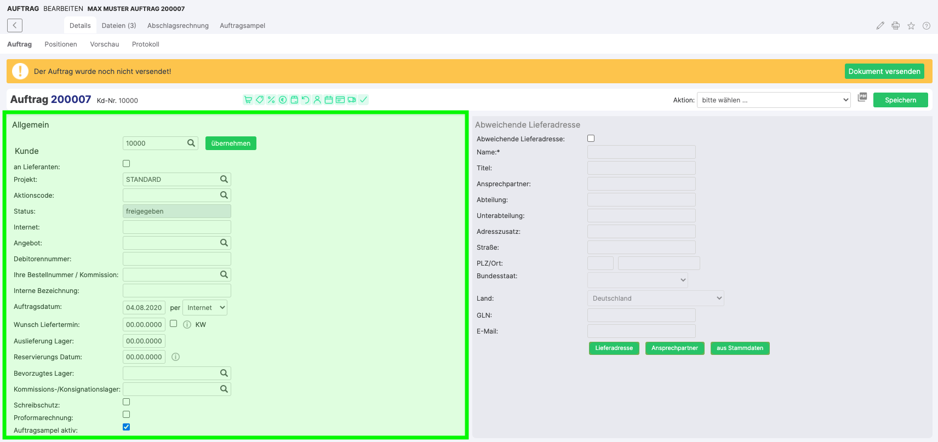Mark page as favorite with star icon

click(x=911, y=26)
